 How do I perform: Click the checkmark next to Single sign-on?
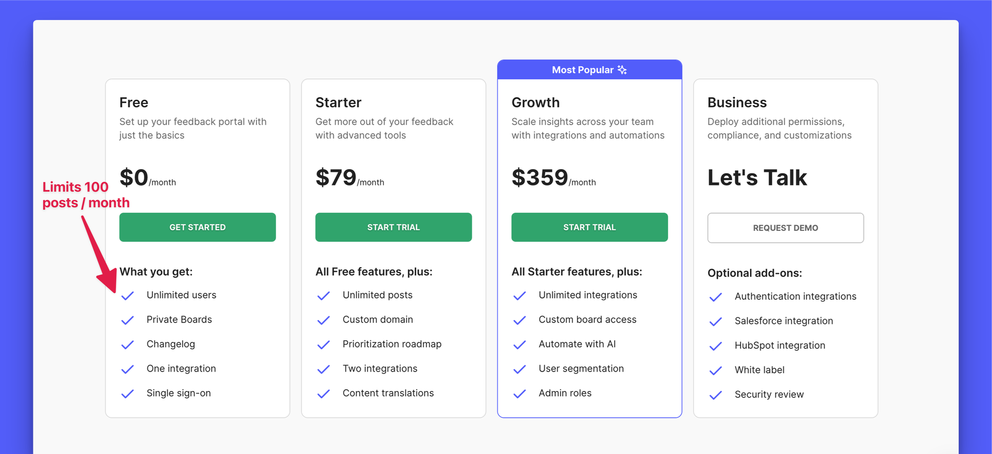click(x=127, y=393)
